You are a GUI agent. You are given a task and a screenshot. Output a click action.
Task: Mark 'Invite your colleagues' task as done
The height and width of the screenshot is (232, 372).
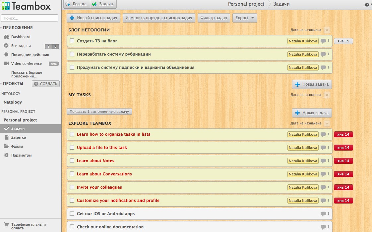72,187
